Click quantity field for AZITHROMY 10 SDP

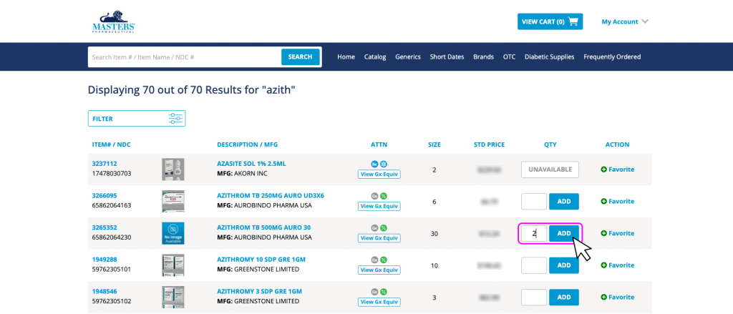coord(534,265)
